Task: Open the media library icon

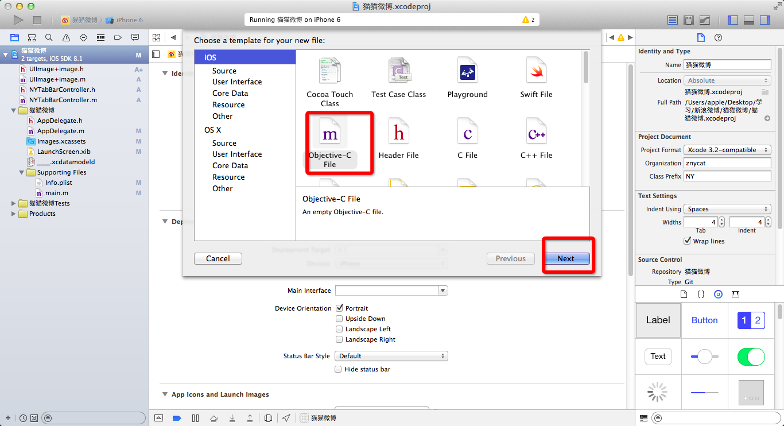Action: click(x=736, y=294)
